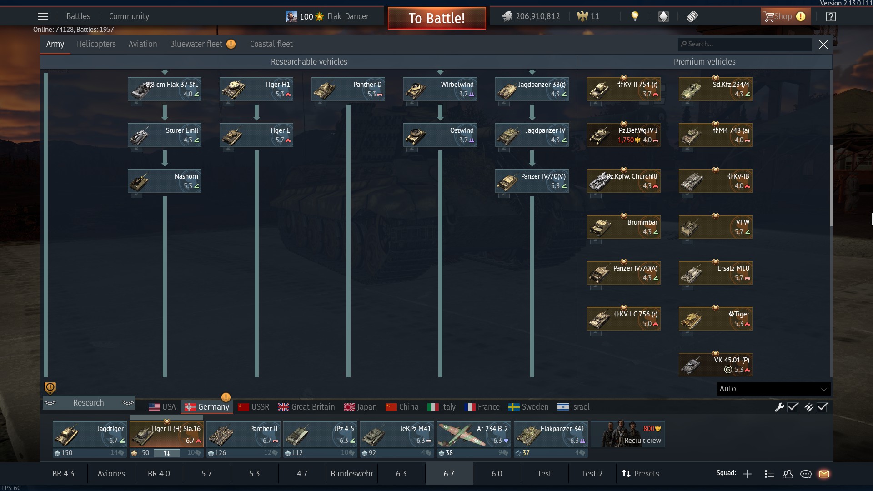This screenshot has width=873, height=491.
Task: Select the Nashorn vehicle card
Action: (165, 181)
